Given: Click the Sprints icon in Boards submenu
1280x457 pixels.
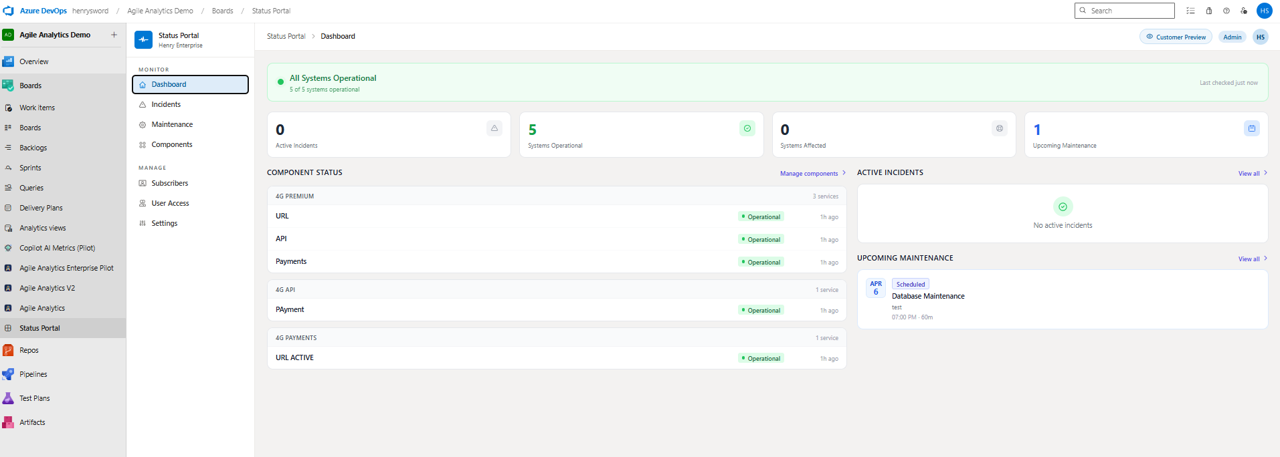Looking at the screenshot, I should point(8,168).
